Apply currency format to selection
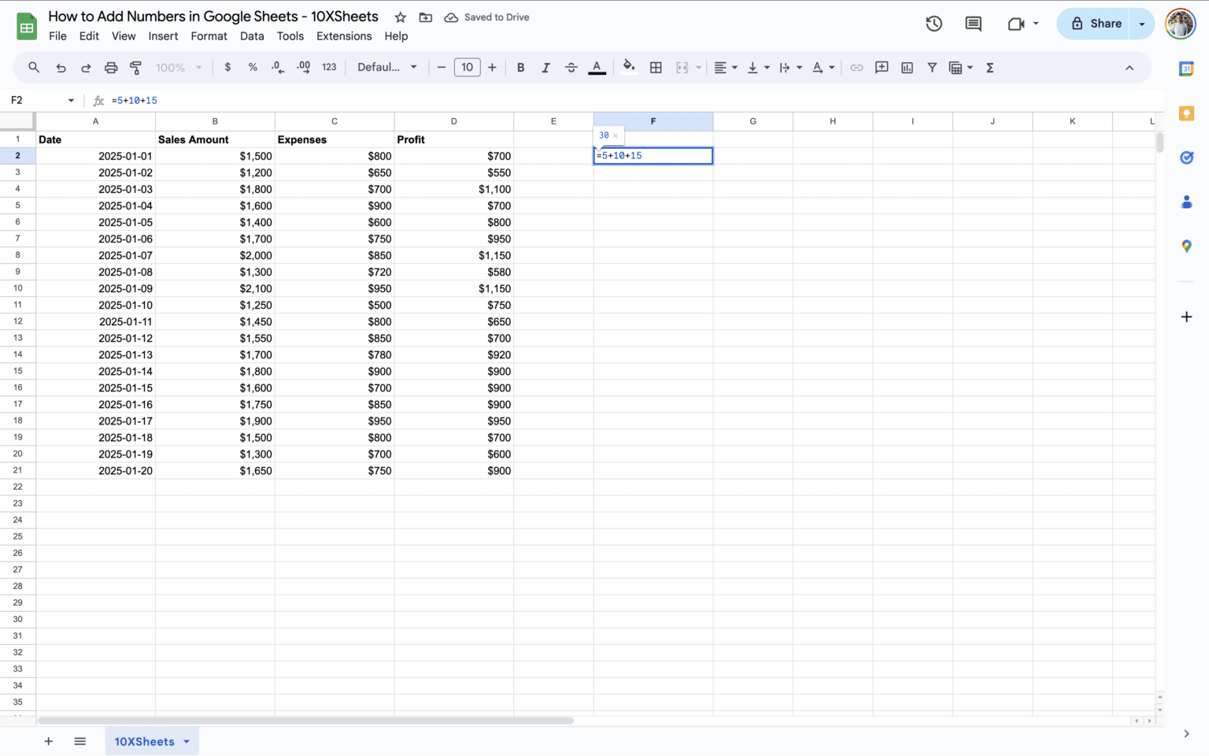The image size is (1209, 756). pos(228,67)
